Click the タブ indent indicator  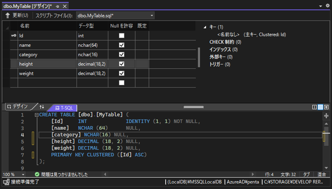(306, 175)
